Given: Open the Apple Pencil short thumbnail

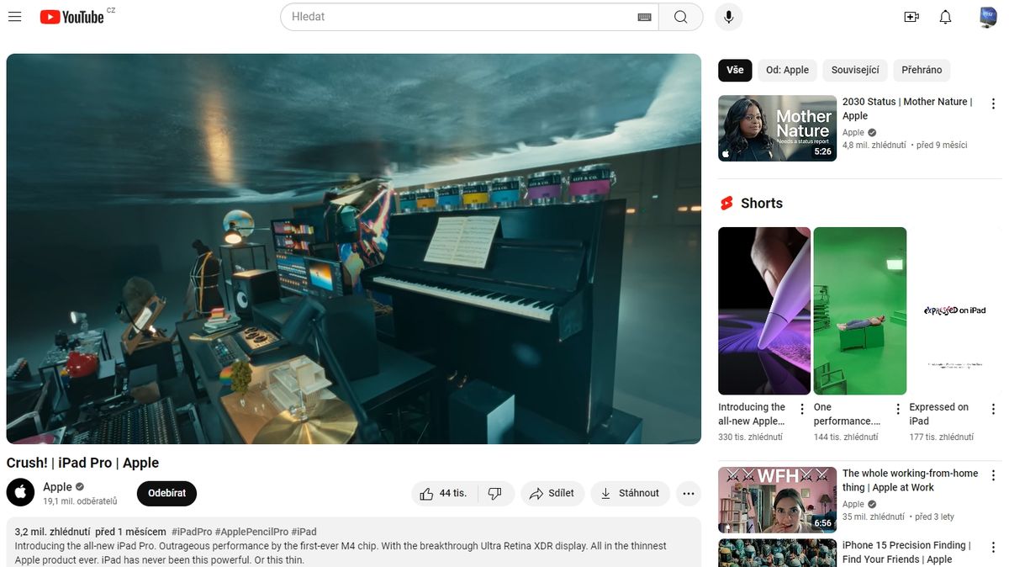Looking at the screenshot, I should coord(764,310).
